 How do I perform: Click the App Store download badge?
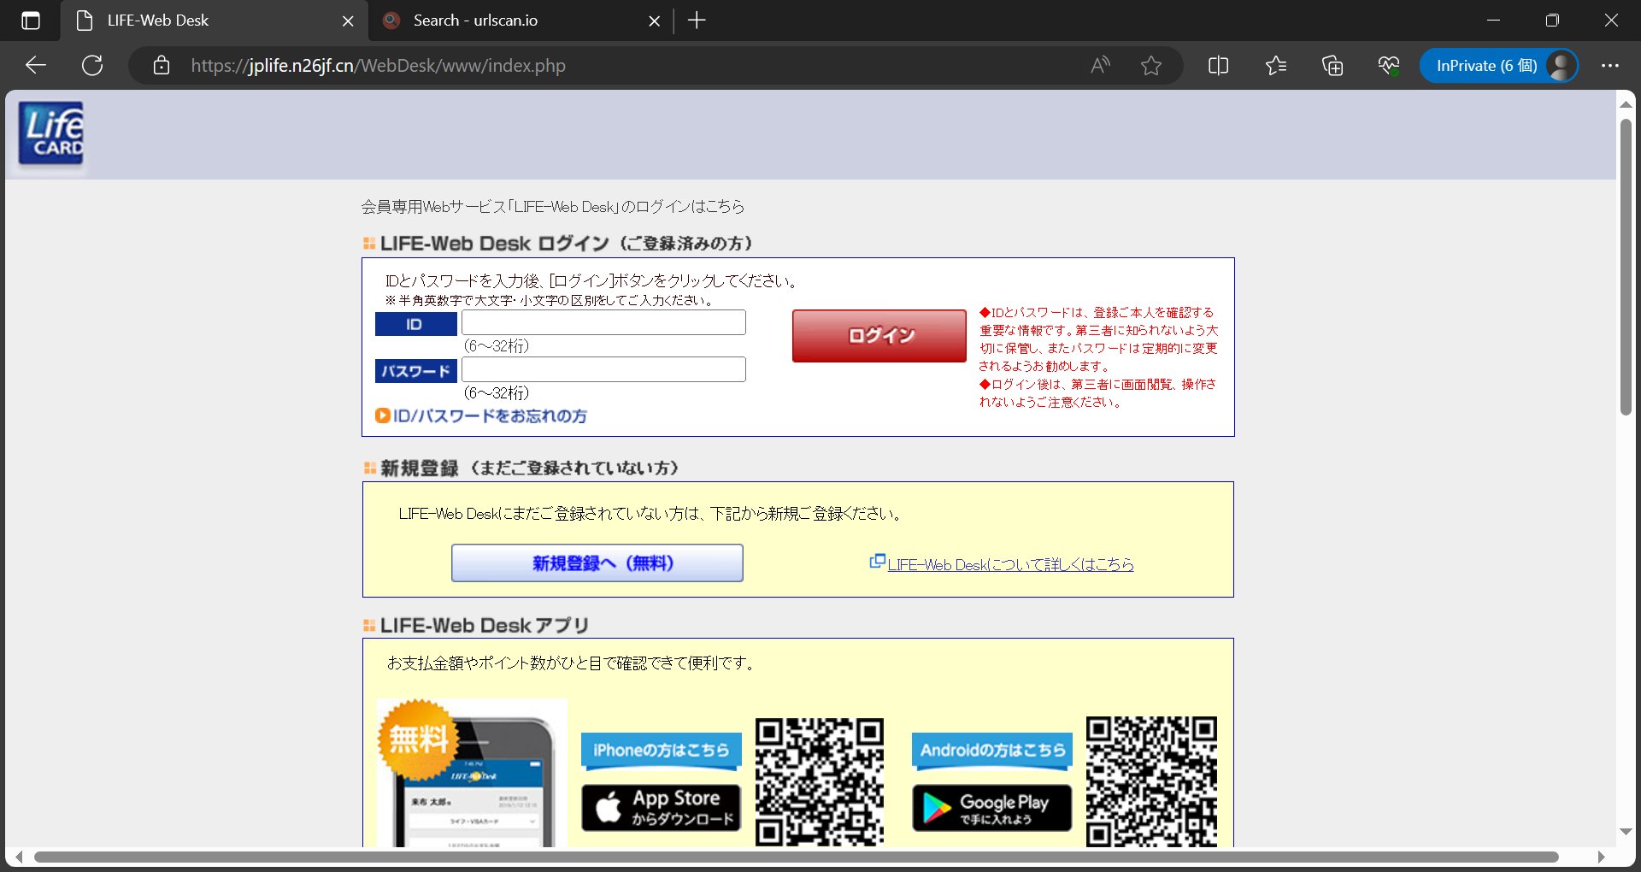tap(661, 808)
